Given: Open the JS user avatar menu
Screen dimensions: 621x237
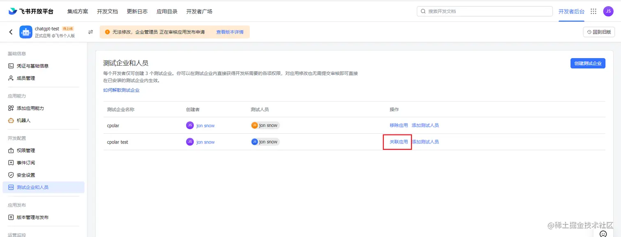Looking at the screenshot, I should point(608,11).
